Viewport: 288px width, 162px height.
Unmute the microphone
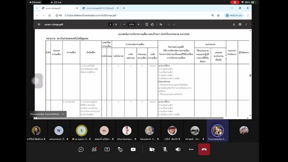tap(165, 150)
